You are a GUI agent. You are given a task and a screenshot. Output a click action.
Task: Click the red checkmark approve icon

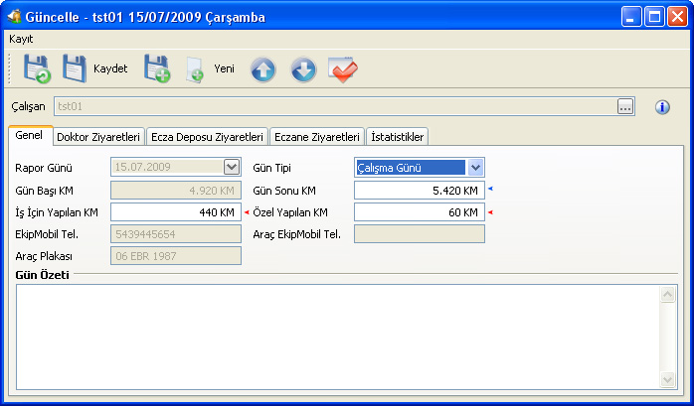click(343, 69)
